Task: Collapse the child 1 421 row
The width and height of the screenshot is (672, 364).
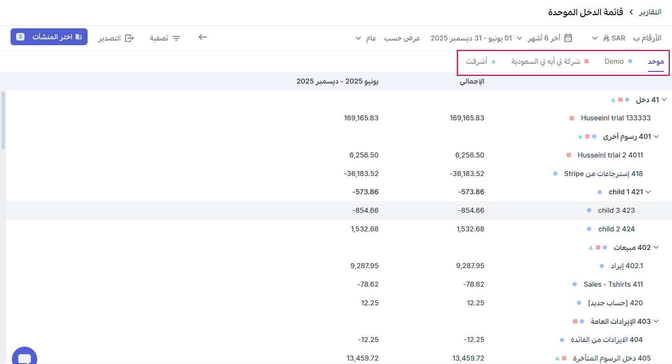Action: tap(648, 192)
